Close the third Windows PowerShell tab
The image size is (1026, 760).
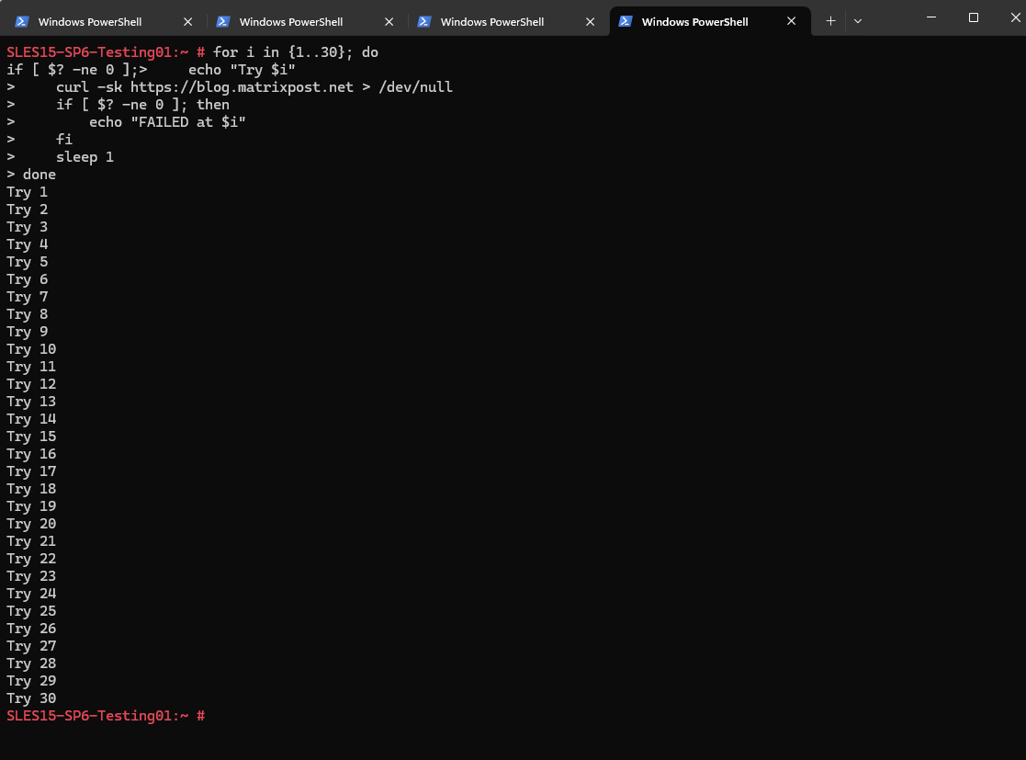pyautogui.click(x=590, y=21)
